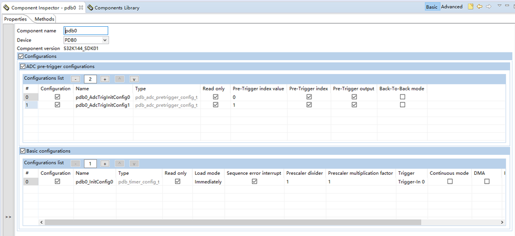This screenshot has width=515, height=236.
Task: Toggle Pre-Trigger index for pdb0_AdcTrigInitConfig0
Action: (x=309, y=97)
